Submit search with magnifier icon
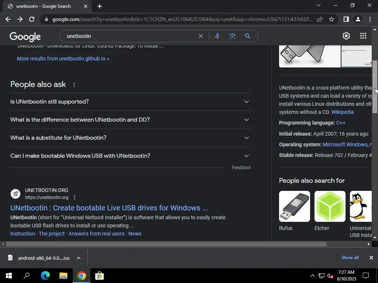The image size is (378, 283). (x=248, y=36)
